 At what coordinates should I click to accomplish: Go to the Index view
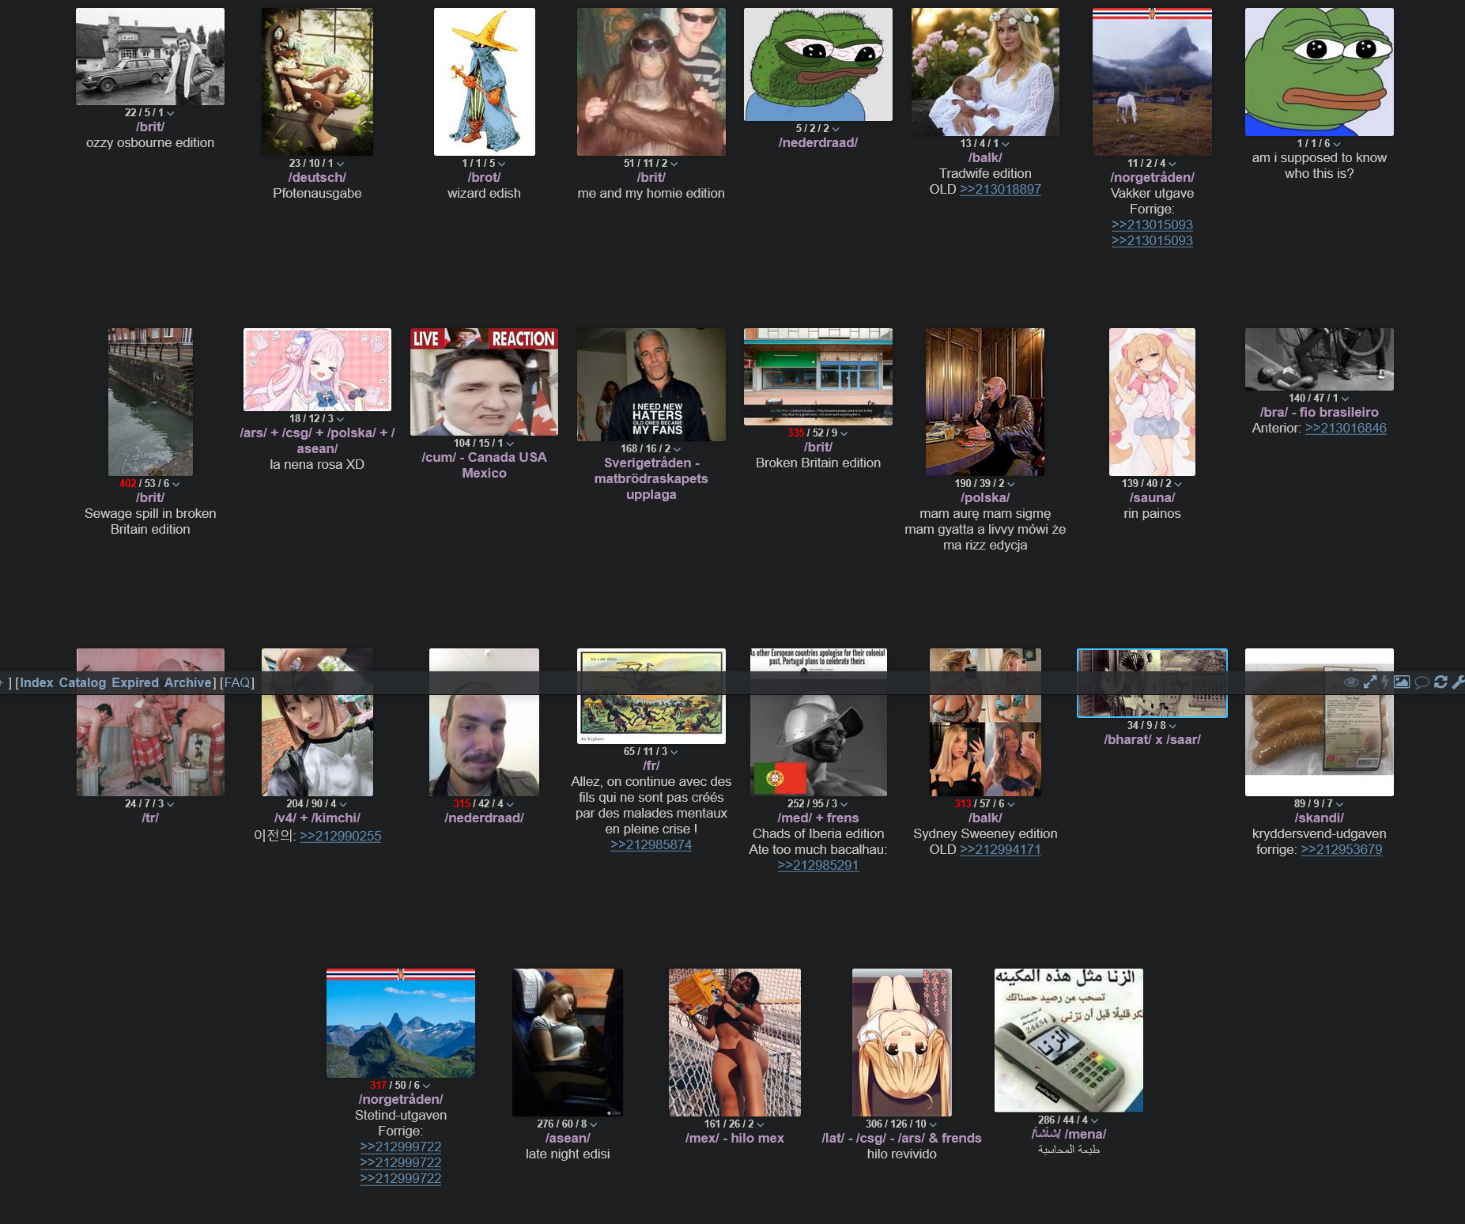coord(36,682)
